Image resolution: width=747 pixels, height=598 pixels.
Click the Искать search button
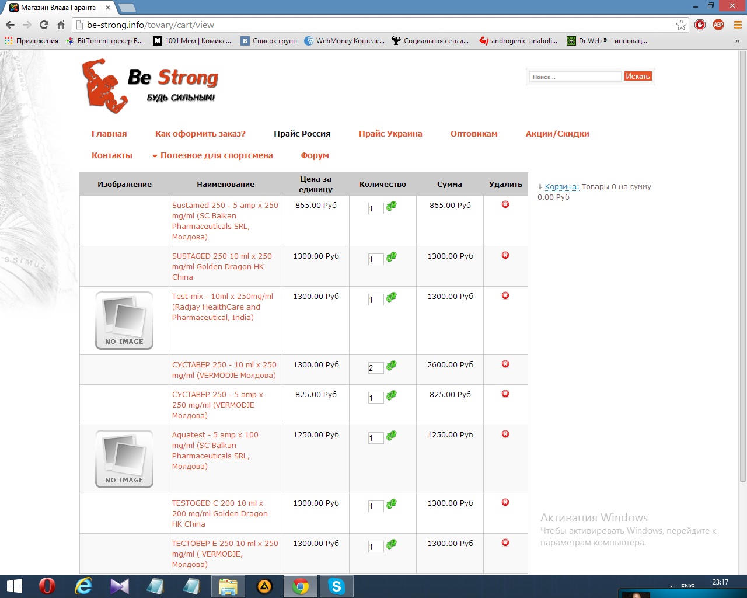(638, 77)
